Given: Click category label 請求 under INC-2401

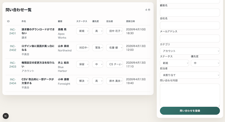Looking at the screenshot, I should click(24, 37).
